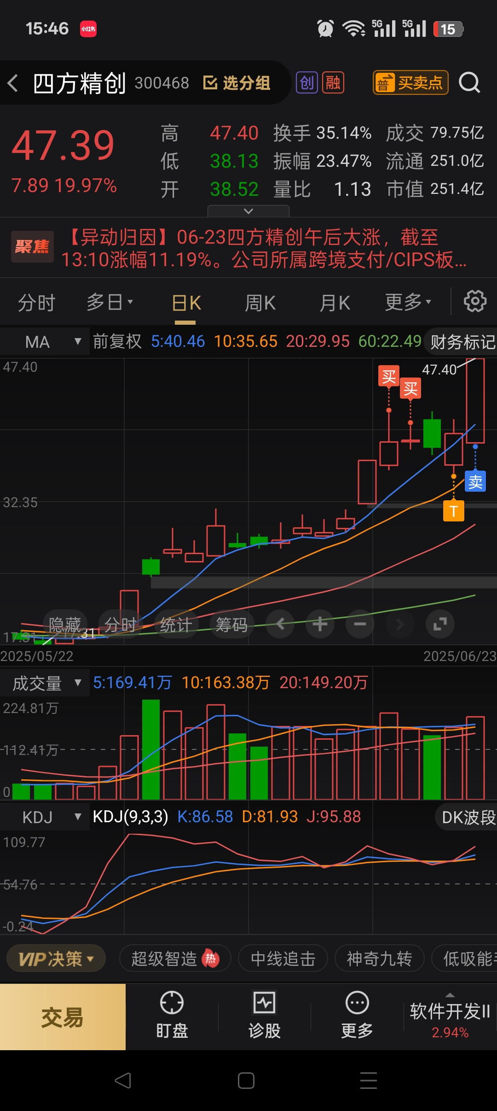Zoom in with the plus button
Image resolution: width=497 pixels, height=1111 pixels.
tap(320, 624)
